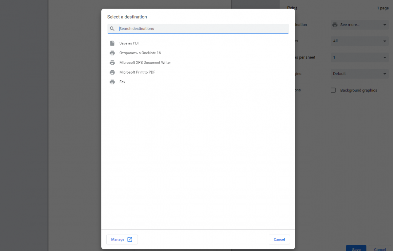Click the printer icon beside Microsoft XPS Document Writer
This screenshot has height=251, width=393.
coord(112,63)
